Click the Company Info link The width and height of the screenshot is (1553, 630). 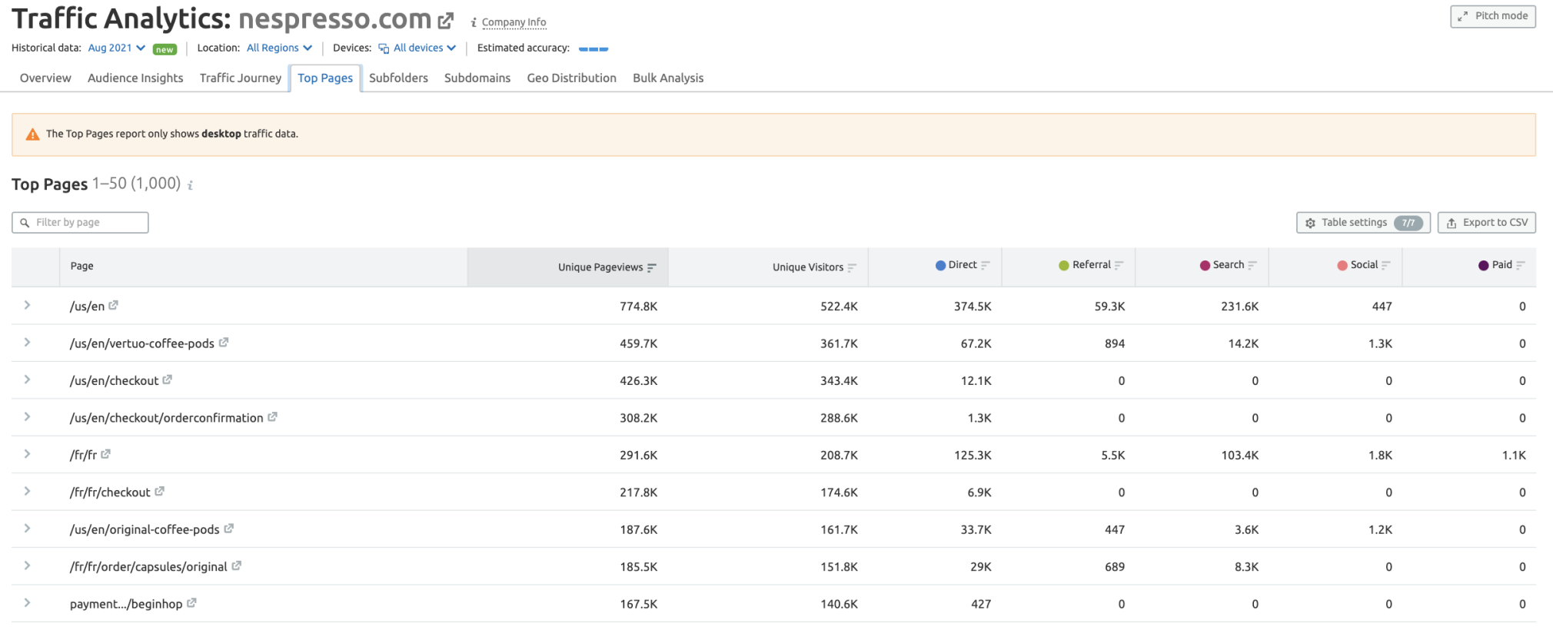coord(514,22)
